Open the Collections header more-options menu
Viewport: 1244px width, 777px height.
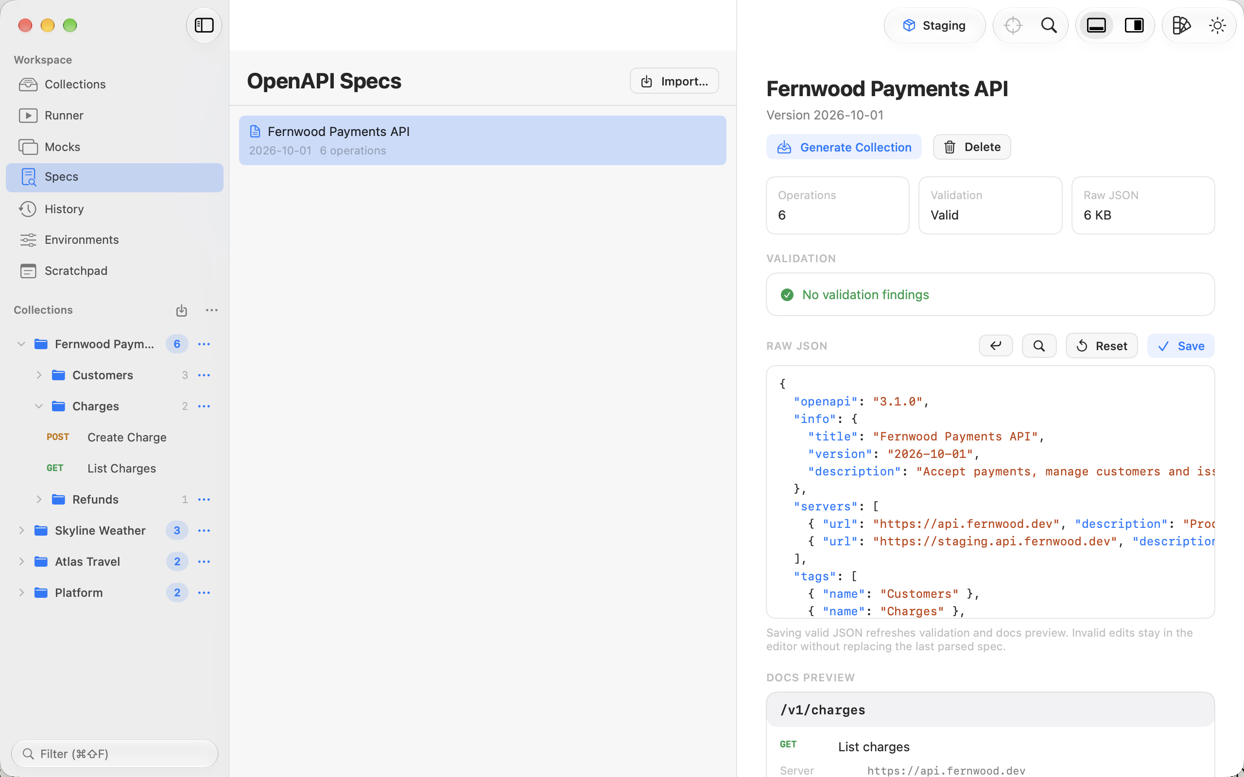[212, 310]
